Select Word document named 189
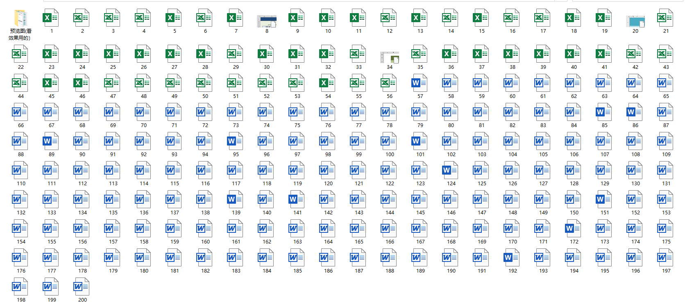685x307 pixels. (420, 258)
